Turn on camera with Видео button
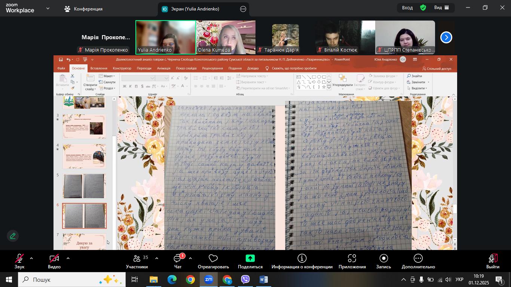This screenshot has height=287, width=511. [x=54, y=261]
